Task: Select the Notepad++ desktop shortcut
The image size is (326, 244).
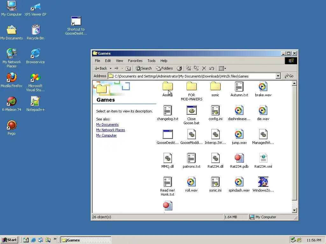Action: (x=36, y=104)
